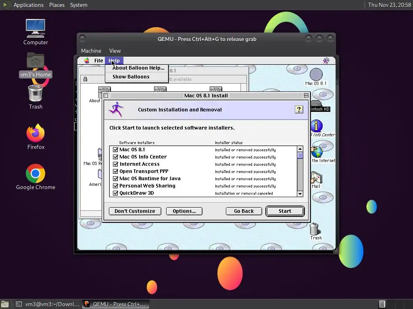The width and height of the screenshot is (413, 309).
Task: Open the Mail desktop icon
Action: point(316,177)
